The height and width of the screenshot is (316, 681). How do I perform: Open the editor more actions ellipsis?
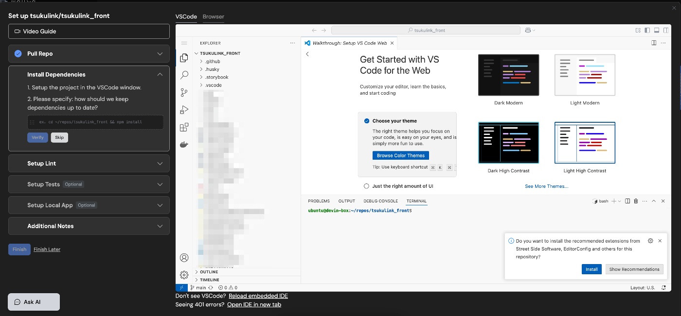tap(664, 43)
